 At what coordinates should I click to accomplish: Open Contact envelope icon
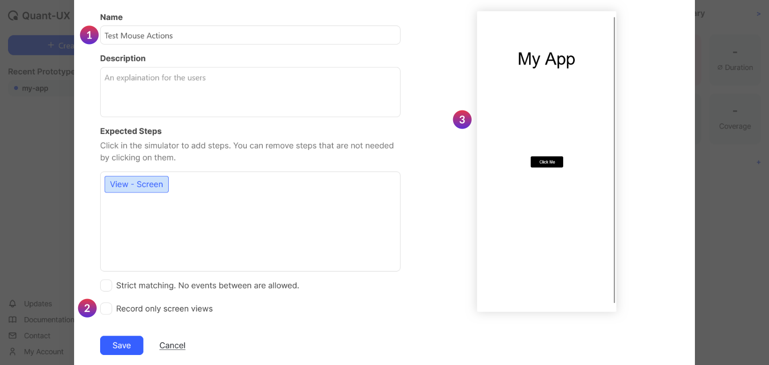[x=13, y=335]
